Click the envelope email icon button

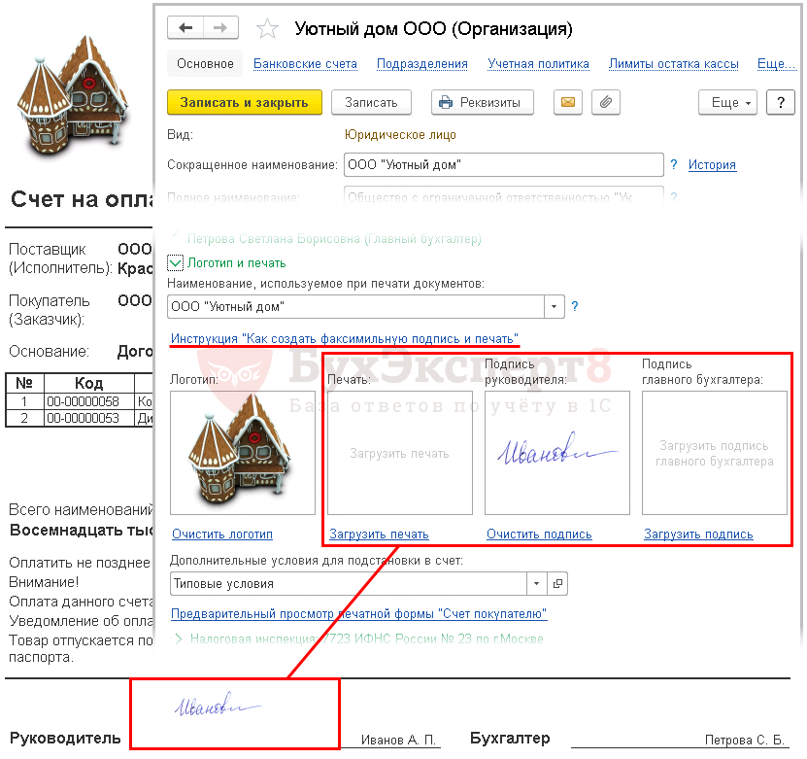pos(567,102)
